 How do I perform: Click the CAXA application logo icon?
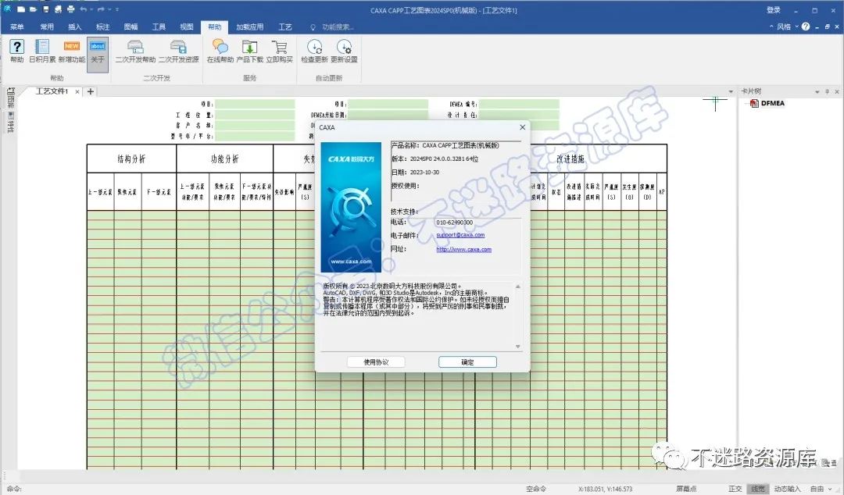7,9
